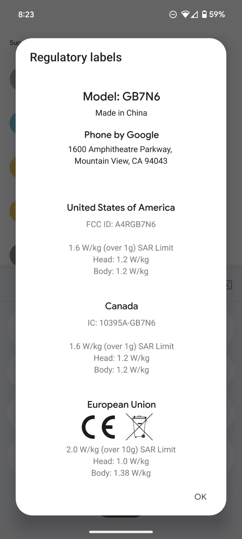Click the United States of America heading
Image resolution: width=242 pixels, height=539 pixels.
[x=121, y=207]
